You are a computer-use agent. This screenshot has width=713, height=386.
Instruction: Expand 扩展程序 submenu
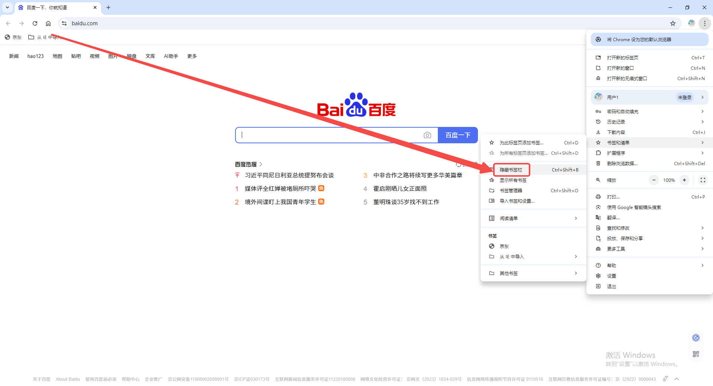point(649,153)
